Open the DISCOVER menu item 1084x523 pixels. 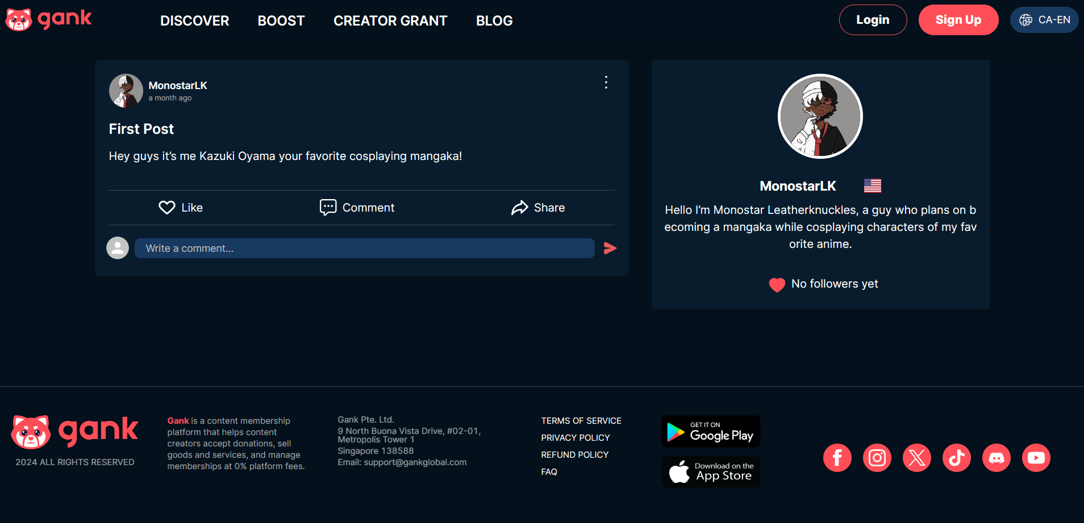coord(194,21)
